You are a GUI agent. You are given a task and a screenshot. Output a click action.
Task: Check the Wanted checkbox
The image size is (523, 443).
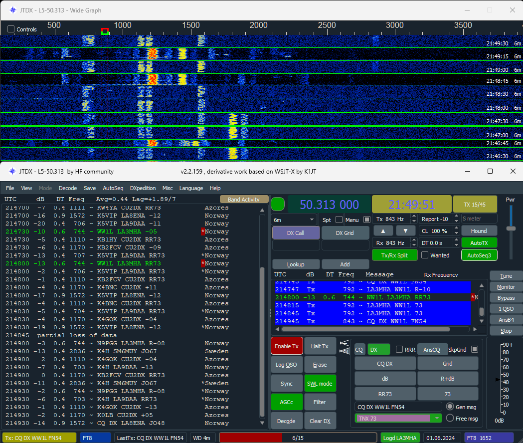pyautogui.click(x=425, y=255)
